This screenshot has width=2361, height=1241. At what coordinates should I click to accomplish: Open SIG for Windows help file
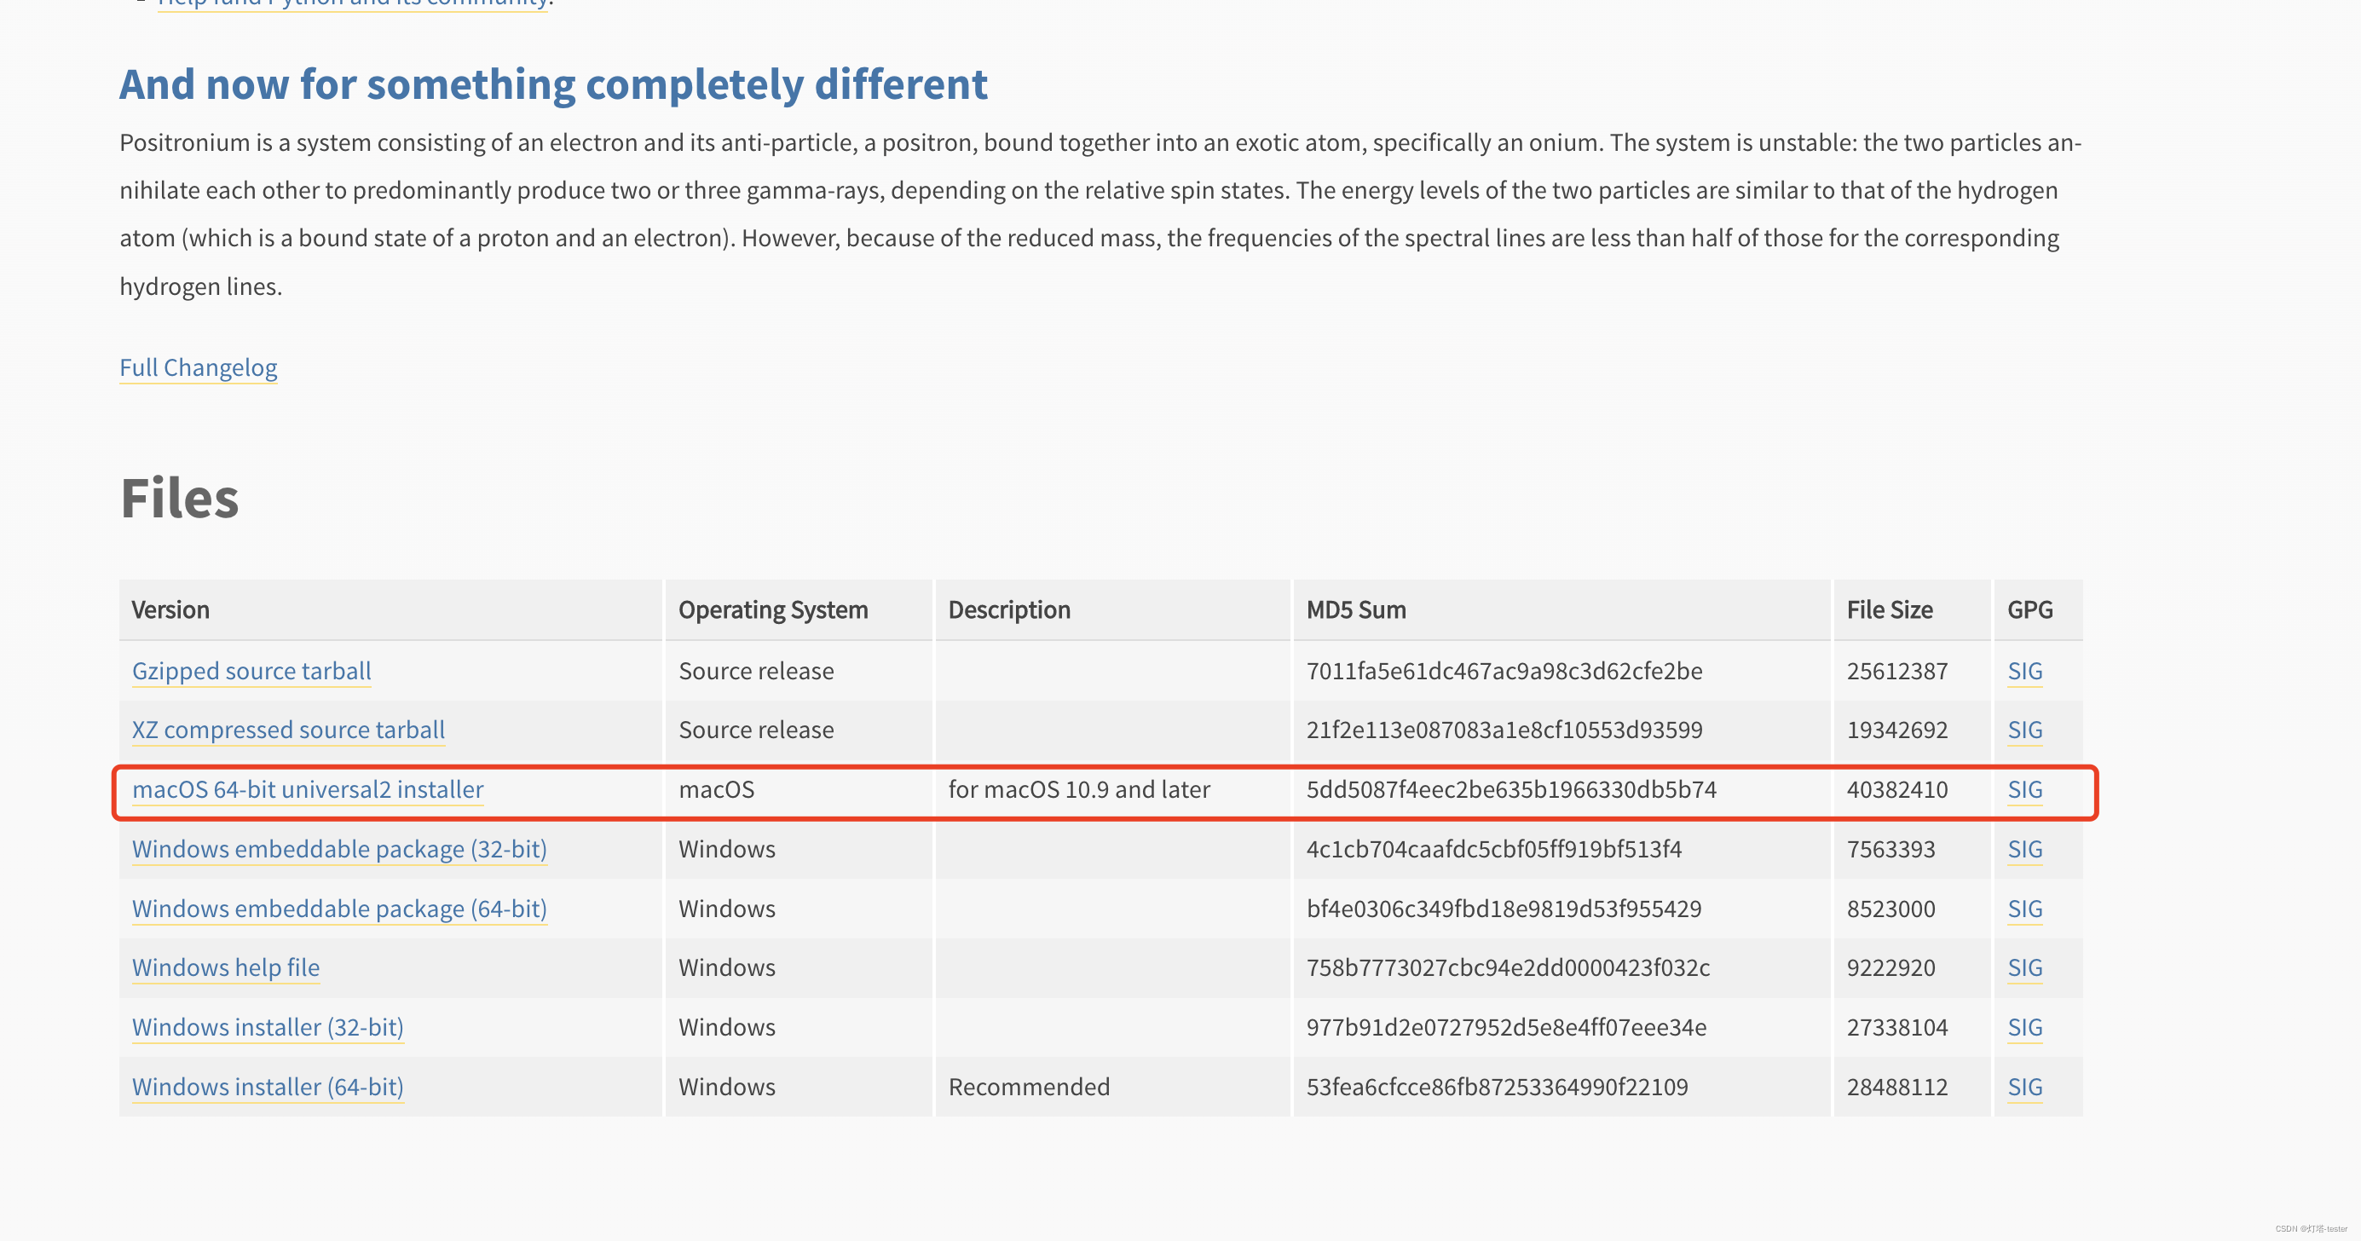click(x=2023, y=967)
